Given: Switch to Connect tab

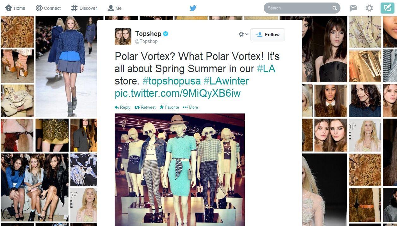Looking at the screenshot, I should point(48,8).
